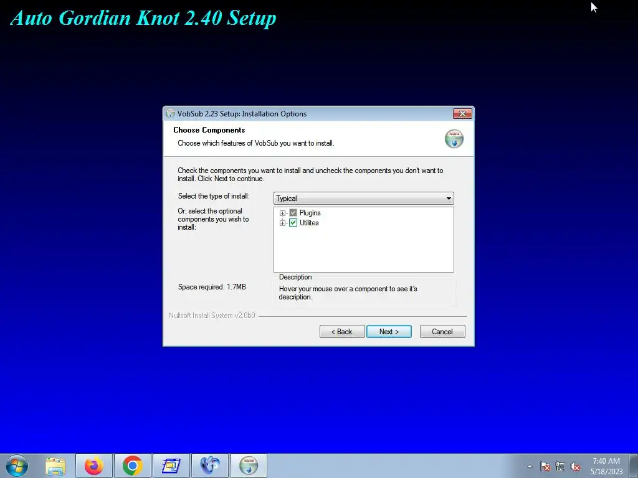Screen dimensions: 638x478
Task: Open File Explorer from the taskbar
Action: pyautogui.click(x=55, y=466)
